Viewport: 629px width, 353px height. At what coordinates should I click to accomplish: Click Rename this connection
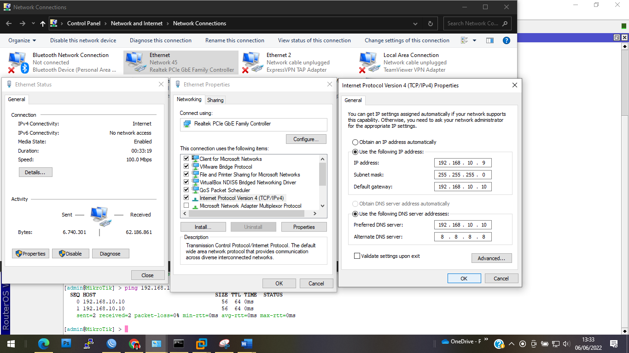(235, 40)
